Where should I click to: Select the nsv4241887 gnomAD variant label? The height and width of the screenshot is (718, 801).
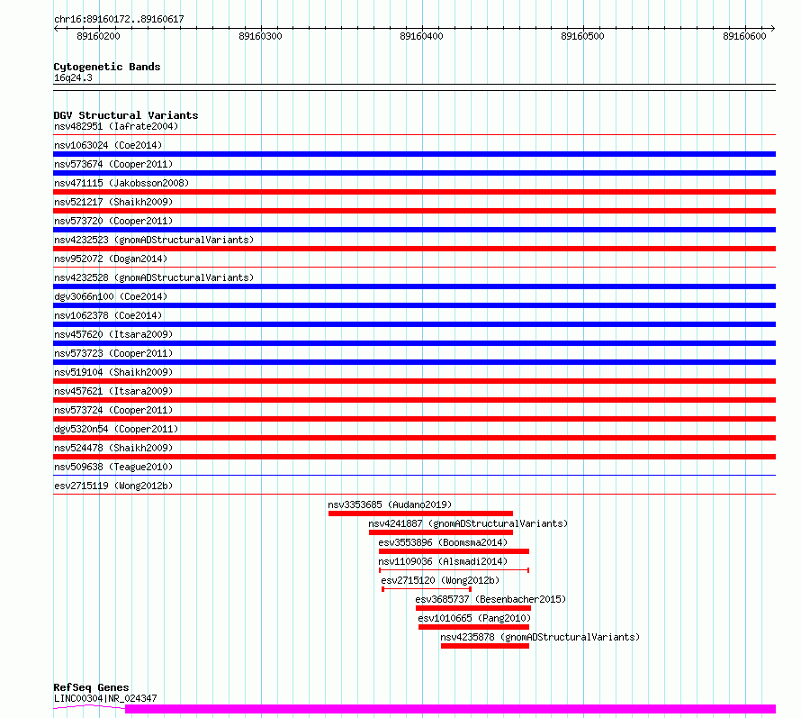click(468, 523)
